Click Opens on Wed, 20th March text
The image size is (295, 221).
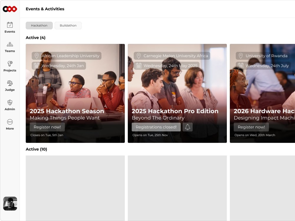[x=255, y=135]
